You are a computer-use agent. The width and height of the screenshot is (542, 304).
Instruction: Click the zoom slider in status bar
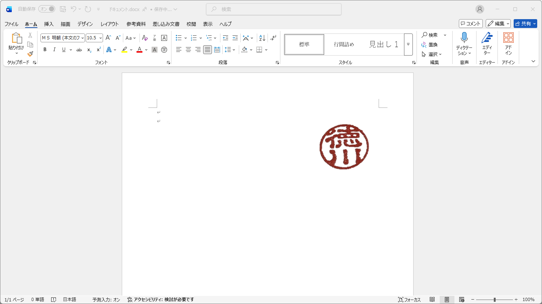pyautogui.click(x=495, y=300)
